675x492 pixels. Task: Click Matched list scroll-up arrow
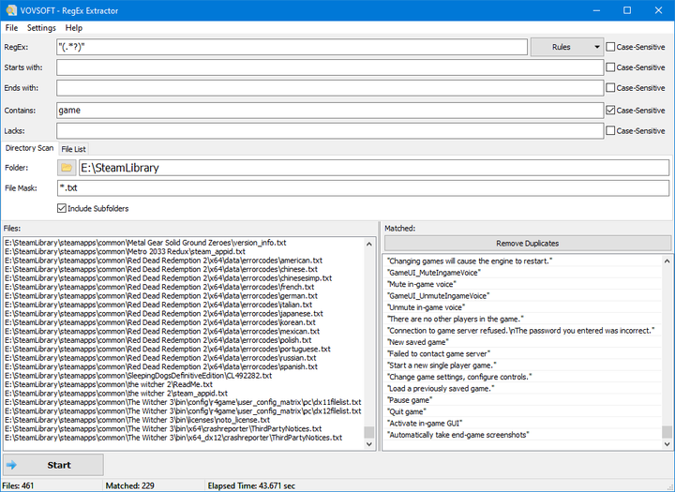[x=667, y=261]
